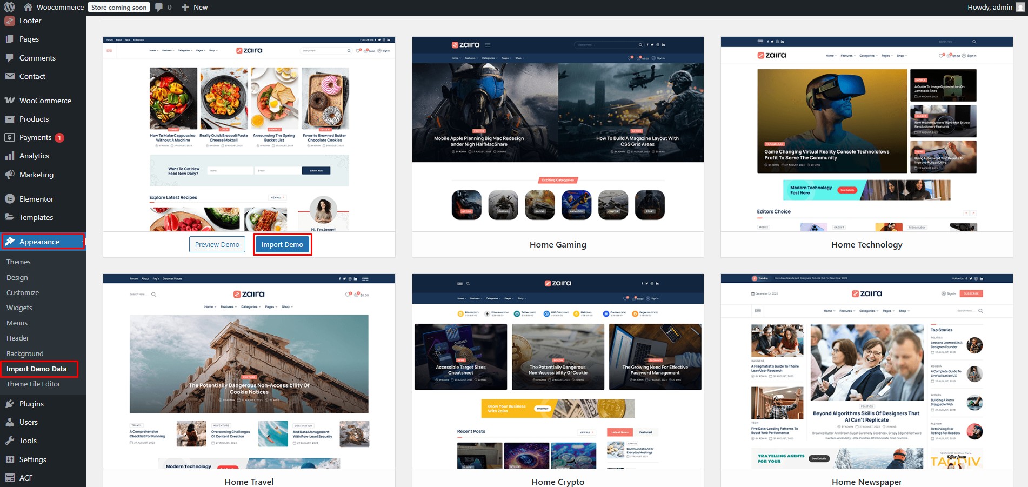Screen dimensions: 1028x487
Task: Open the Howdy, admin account menu
Action: [x=990, y=8]
